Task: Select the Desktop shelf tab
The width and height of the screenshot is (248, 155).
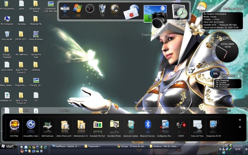Action: (65, 111)
